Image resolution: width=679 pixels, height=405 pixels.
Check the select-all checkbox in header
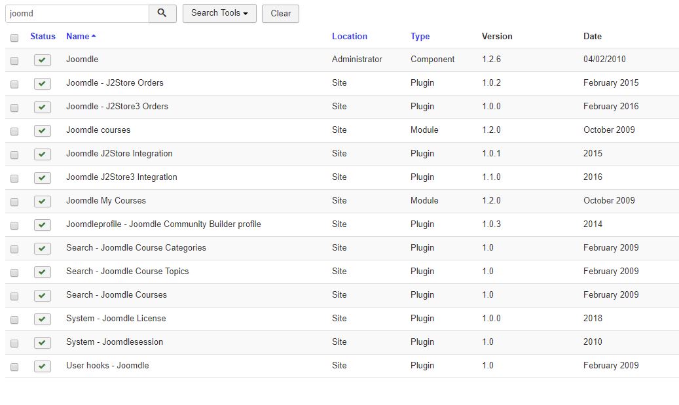[14, 38]
